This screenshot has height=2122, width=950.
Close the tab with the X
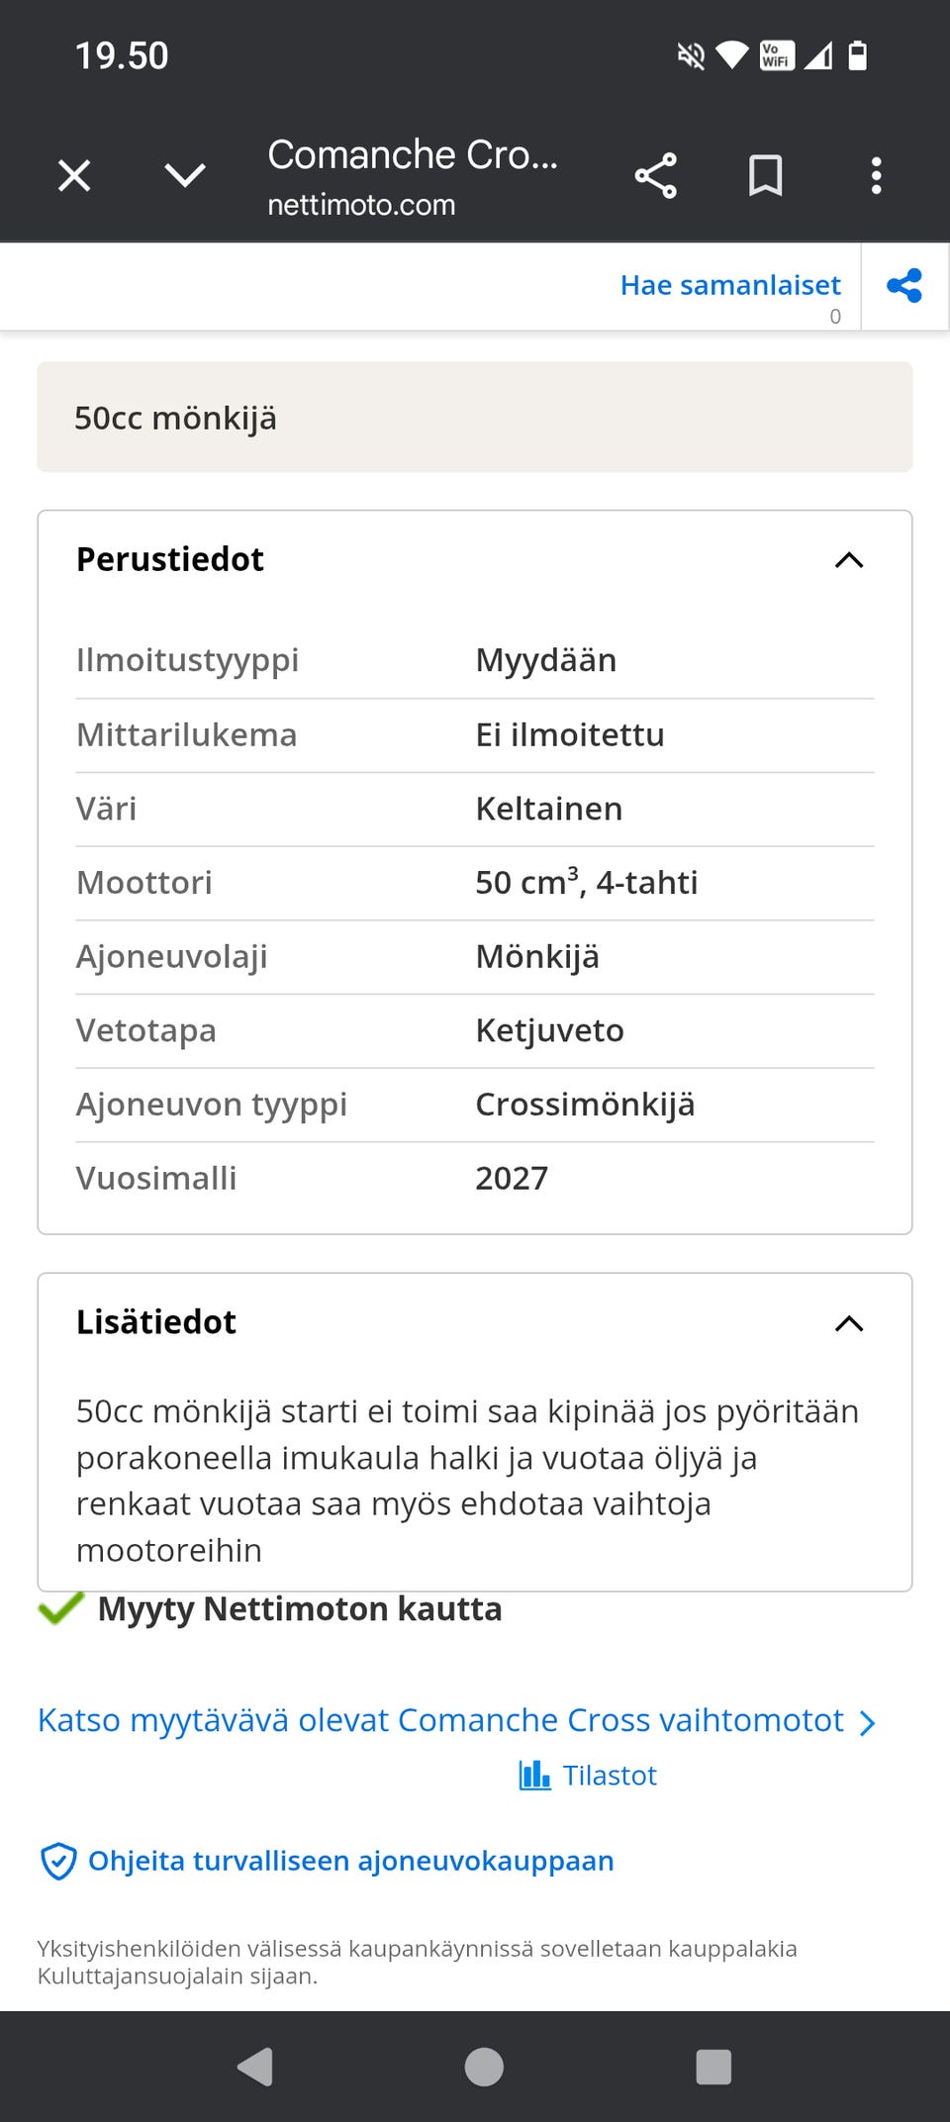(73, 175)
